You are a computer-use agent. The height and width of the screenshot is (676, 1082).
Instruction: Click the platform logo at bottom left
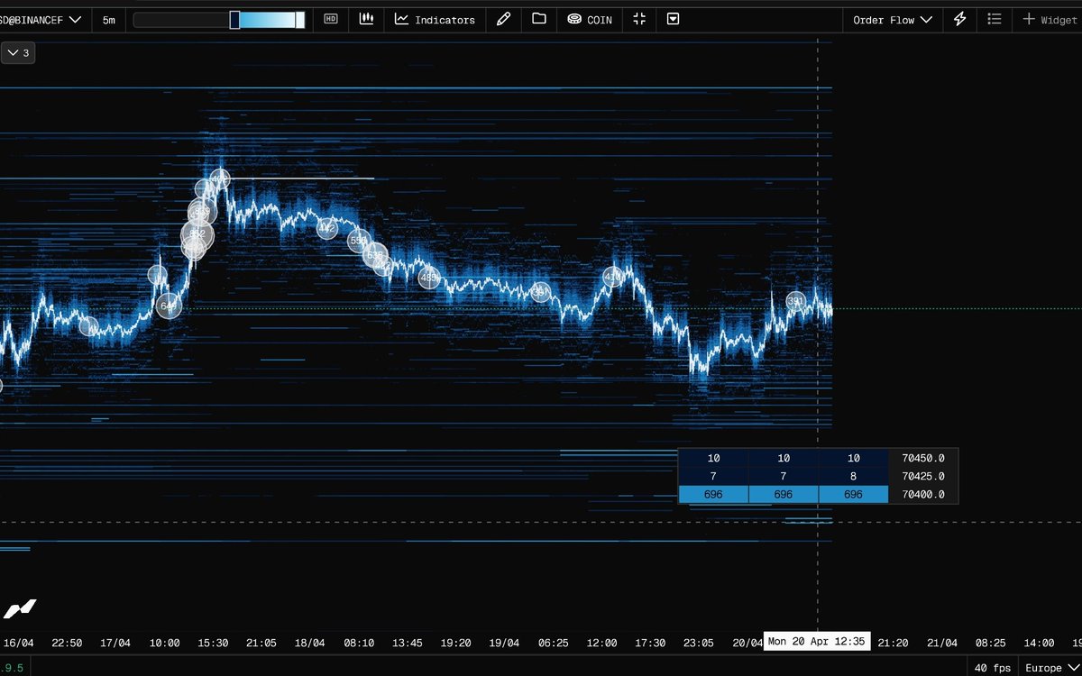click(x=20, y=608)
